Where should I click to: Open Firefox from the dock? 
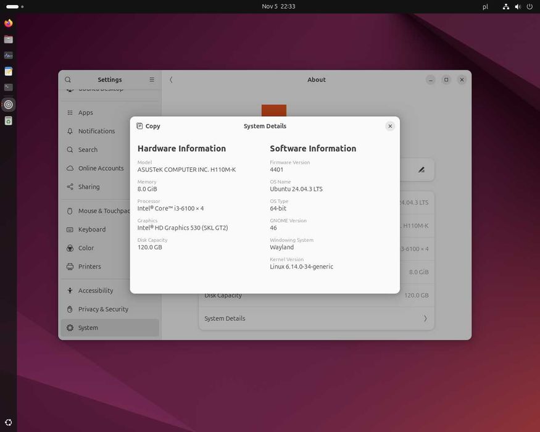pos(8,23)
